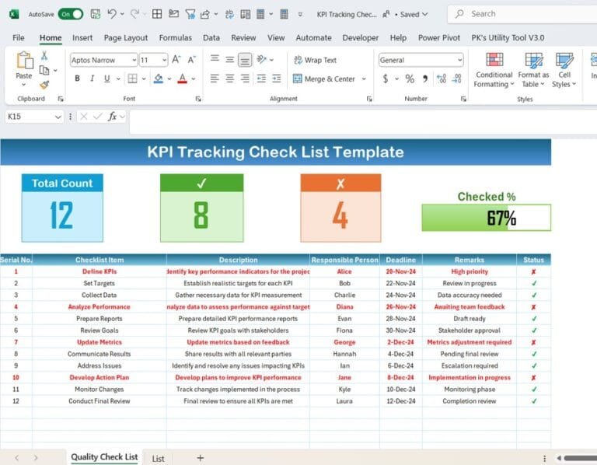Image resolution: width=597 pixels, height=465 pixels.
Task: Apply Accounting dollar number format
Action: [386, 79]
